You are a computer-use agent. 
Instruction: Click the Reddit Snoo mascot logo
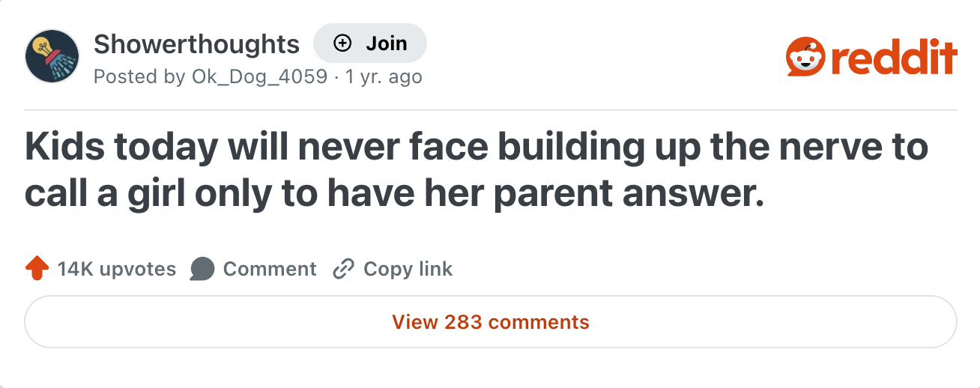click(x=805, y=57)
